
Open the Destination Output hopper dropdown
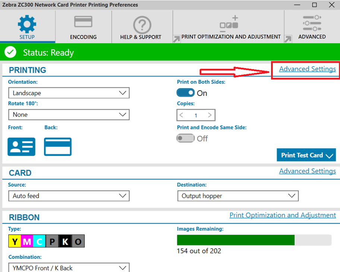click(x=238, y=196)
